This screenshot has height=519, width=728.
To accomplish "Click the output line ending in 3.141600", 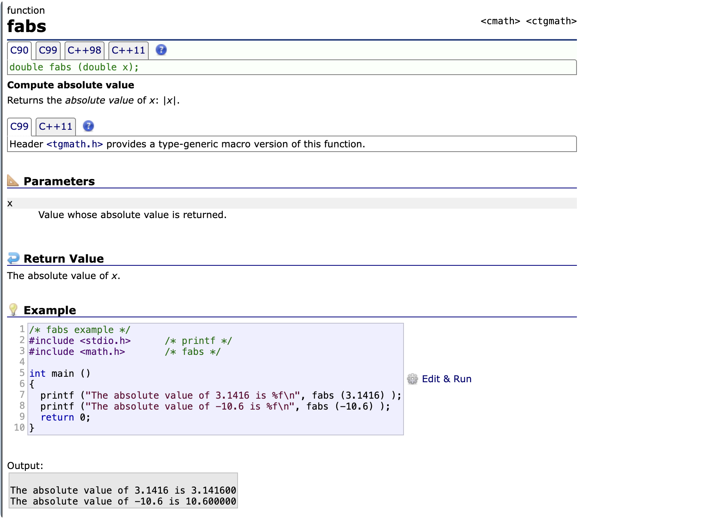I will point(123,490).
